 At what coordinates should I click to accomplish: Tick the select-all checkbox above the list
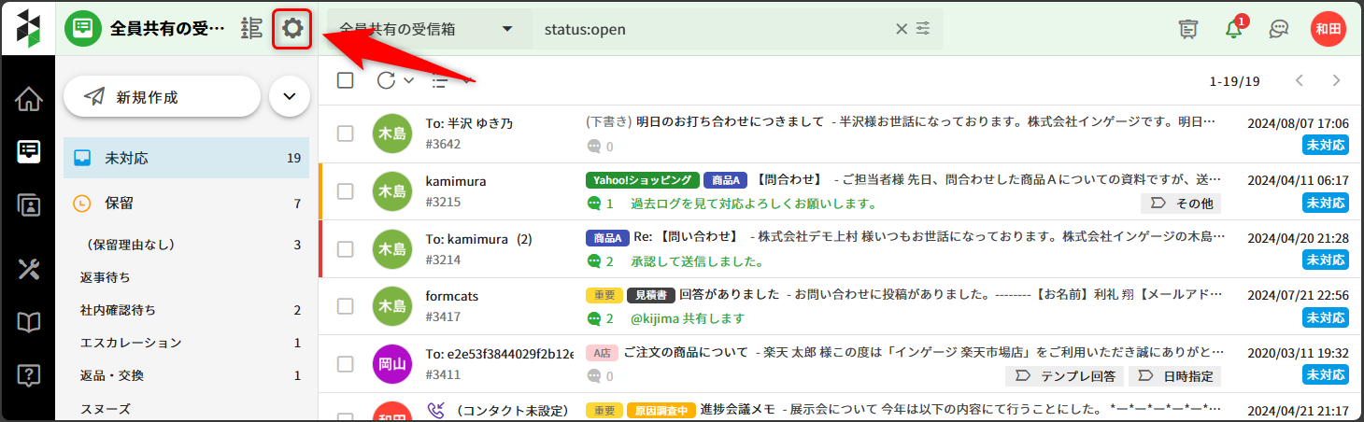pyautogui.click(x=346, y=80)
